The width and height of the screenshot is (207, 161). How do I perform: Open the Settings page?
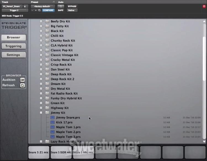[14, 55]
